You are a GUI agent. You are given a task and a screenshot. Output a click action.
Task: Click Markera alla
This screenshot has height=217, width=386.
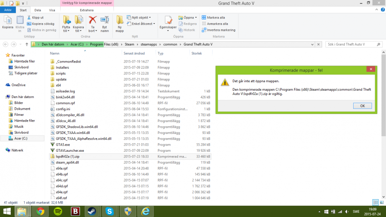tap(213, 17)
